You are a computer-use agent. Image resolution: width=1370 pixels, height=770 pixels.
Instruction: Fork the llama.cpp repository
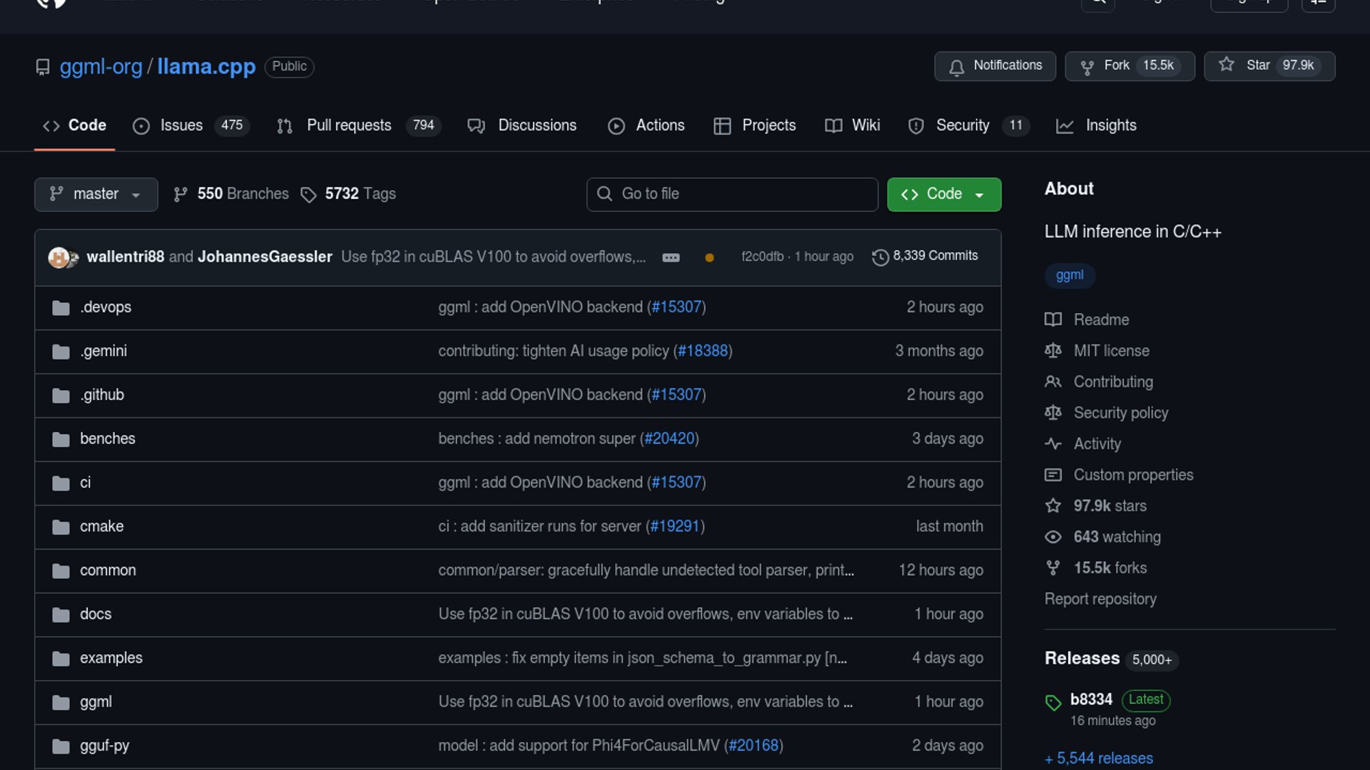coord(1129,66)
